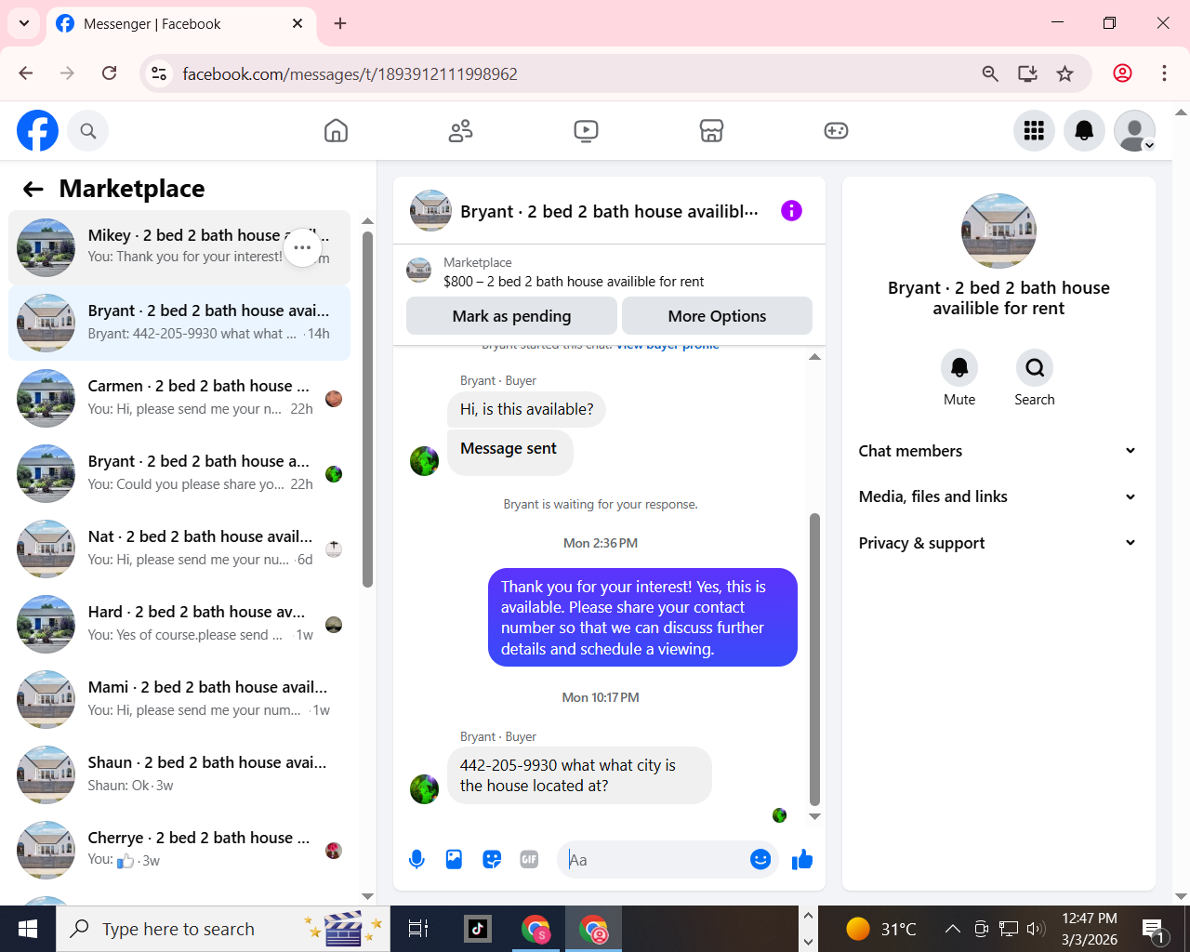The height and width of the screenshot is (952, 1190).
Task: Click the address bar URL
Action: click(x=350, y=74)
